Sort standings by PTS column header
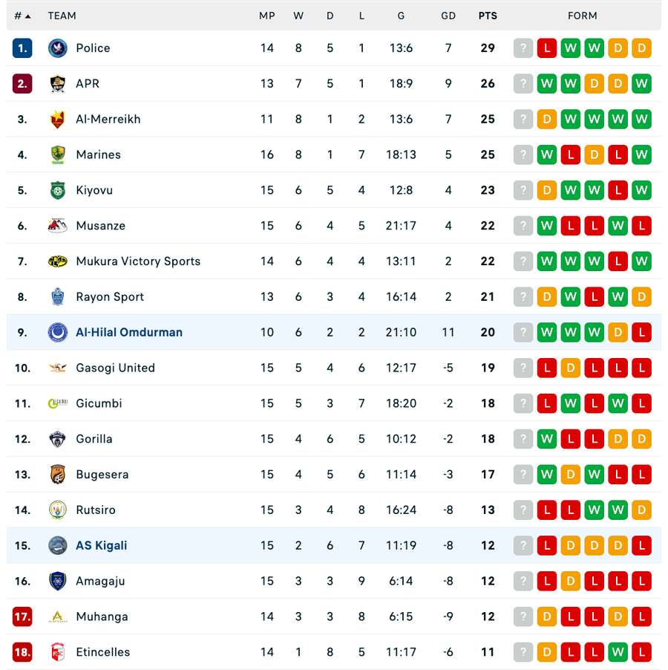The image size is (668, 670). 488,16
